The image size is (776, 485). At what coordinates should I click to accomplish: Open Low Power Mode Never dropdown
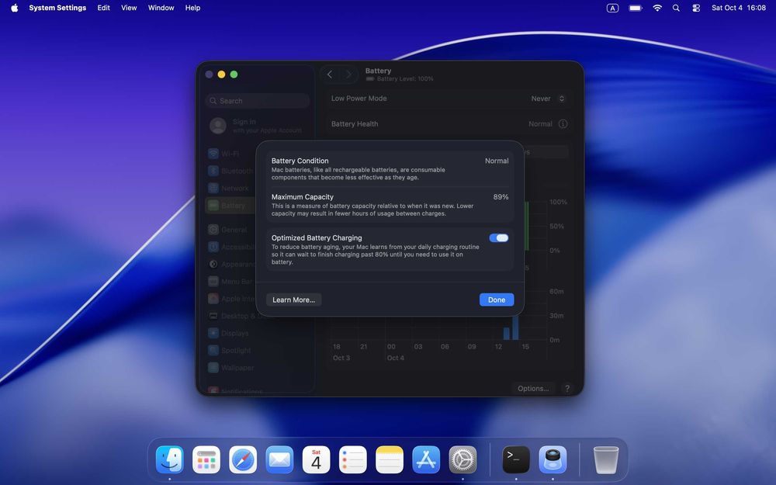coord(547,99)
